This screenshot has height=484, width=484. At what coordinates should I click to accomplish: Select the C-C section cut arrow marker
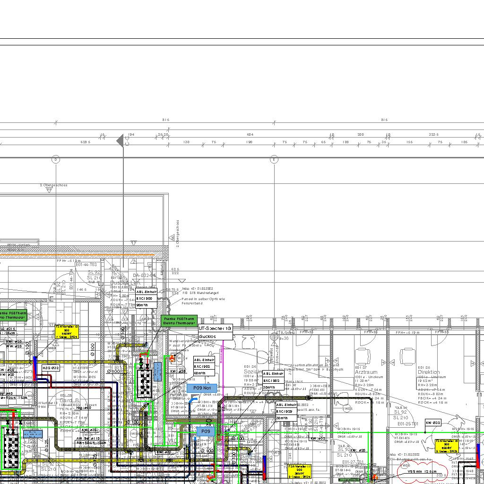121,141
